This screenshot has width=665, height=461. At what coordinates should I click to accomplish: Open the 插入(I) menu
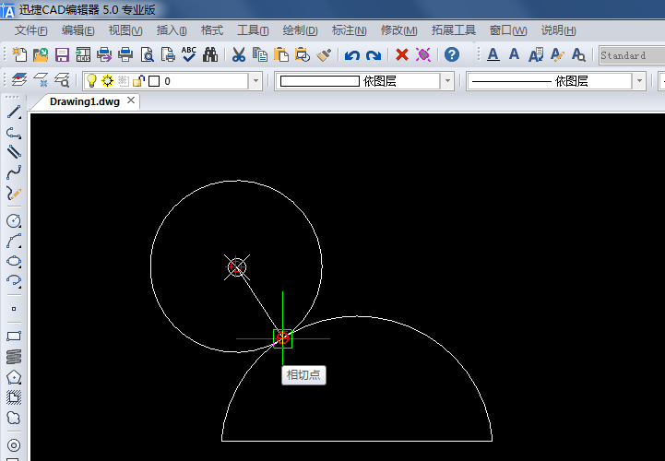coord(172,30)
